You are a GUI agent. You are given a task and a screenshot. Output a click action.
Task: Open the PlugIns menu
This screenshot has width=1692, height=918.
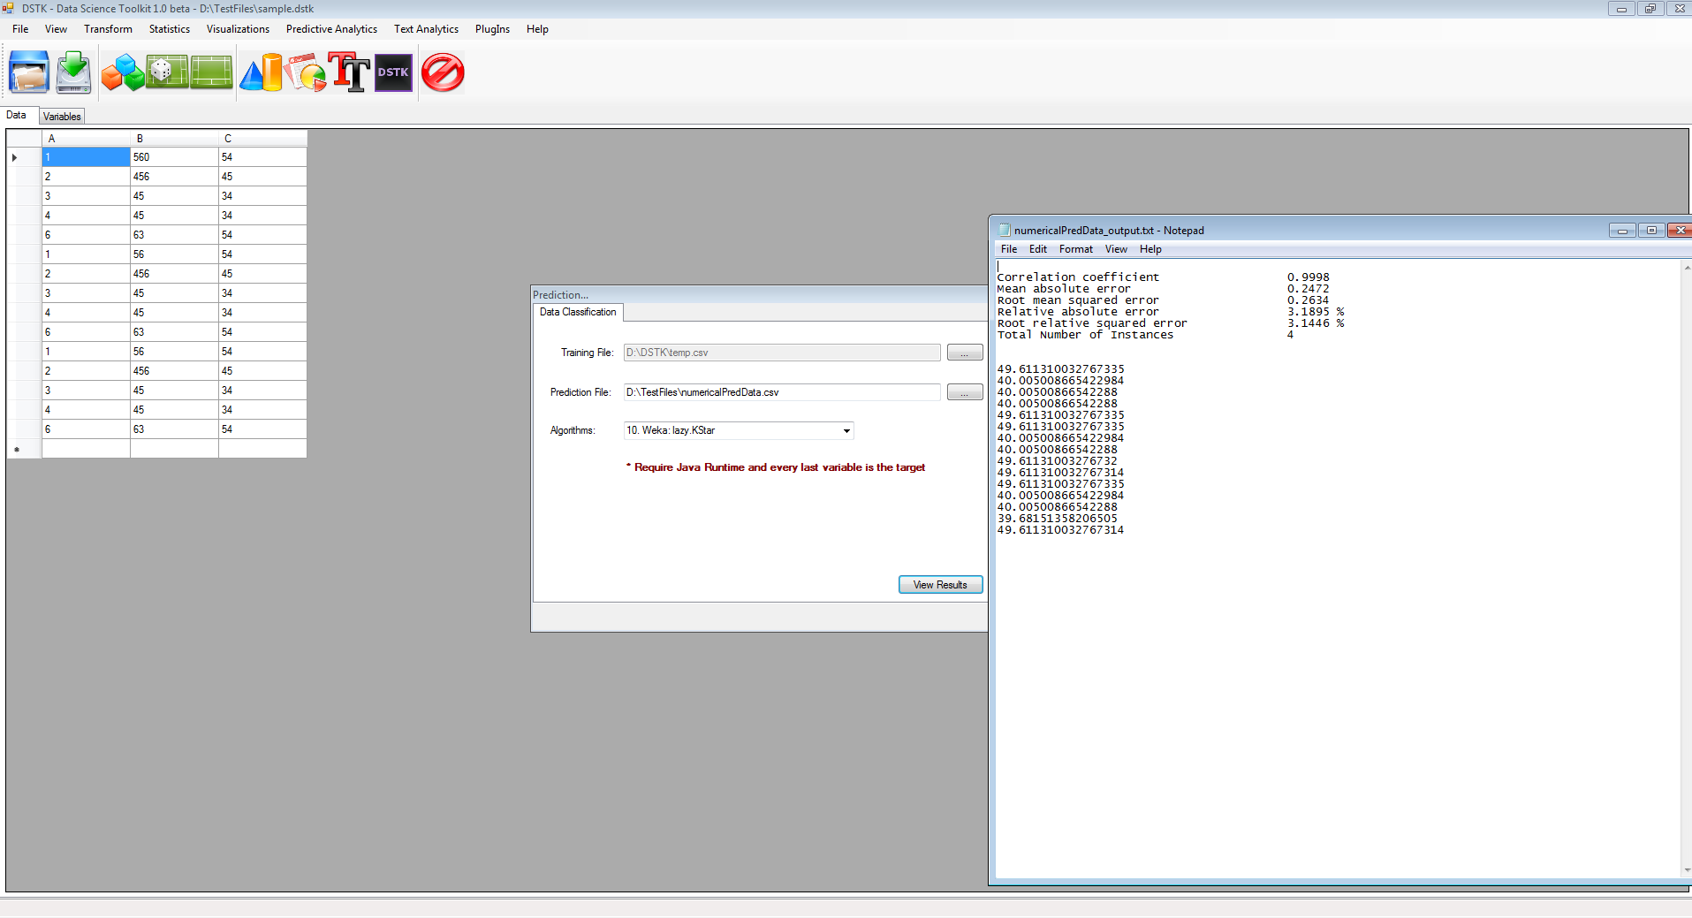click(x=492, y=29)
